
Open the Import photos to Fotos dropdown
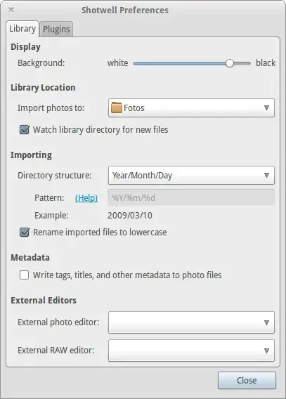pos(191,108)
